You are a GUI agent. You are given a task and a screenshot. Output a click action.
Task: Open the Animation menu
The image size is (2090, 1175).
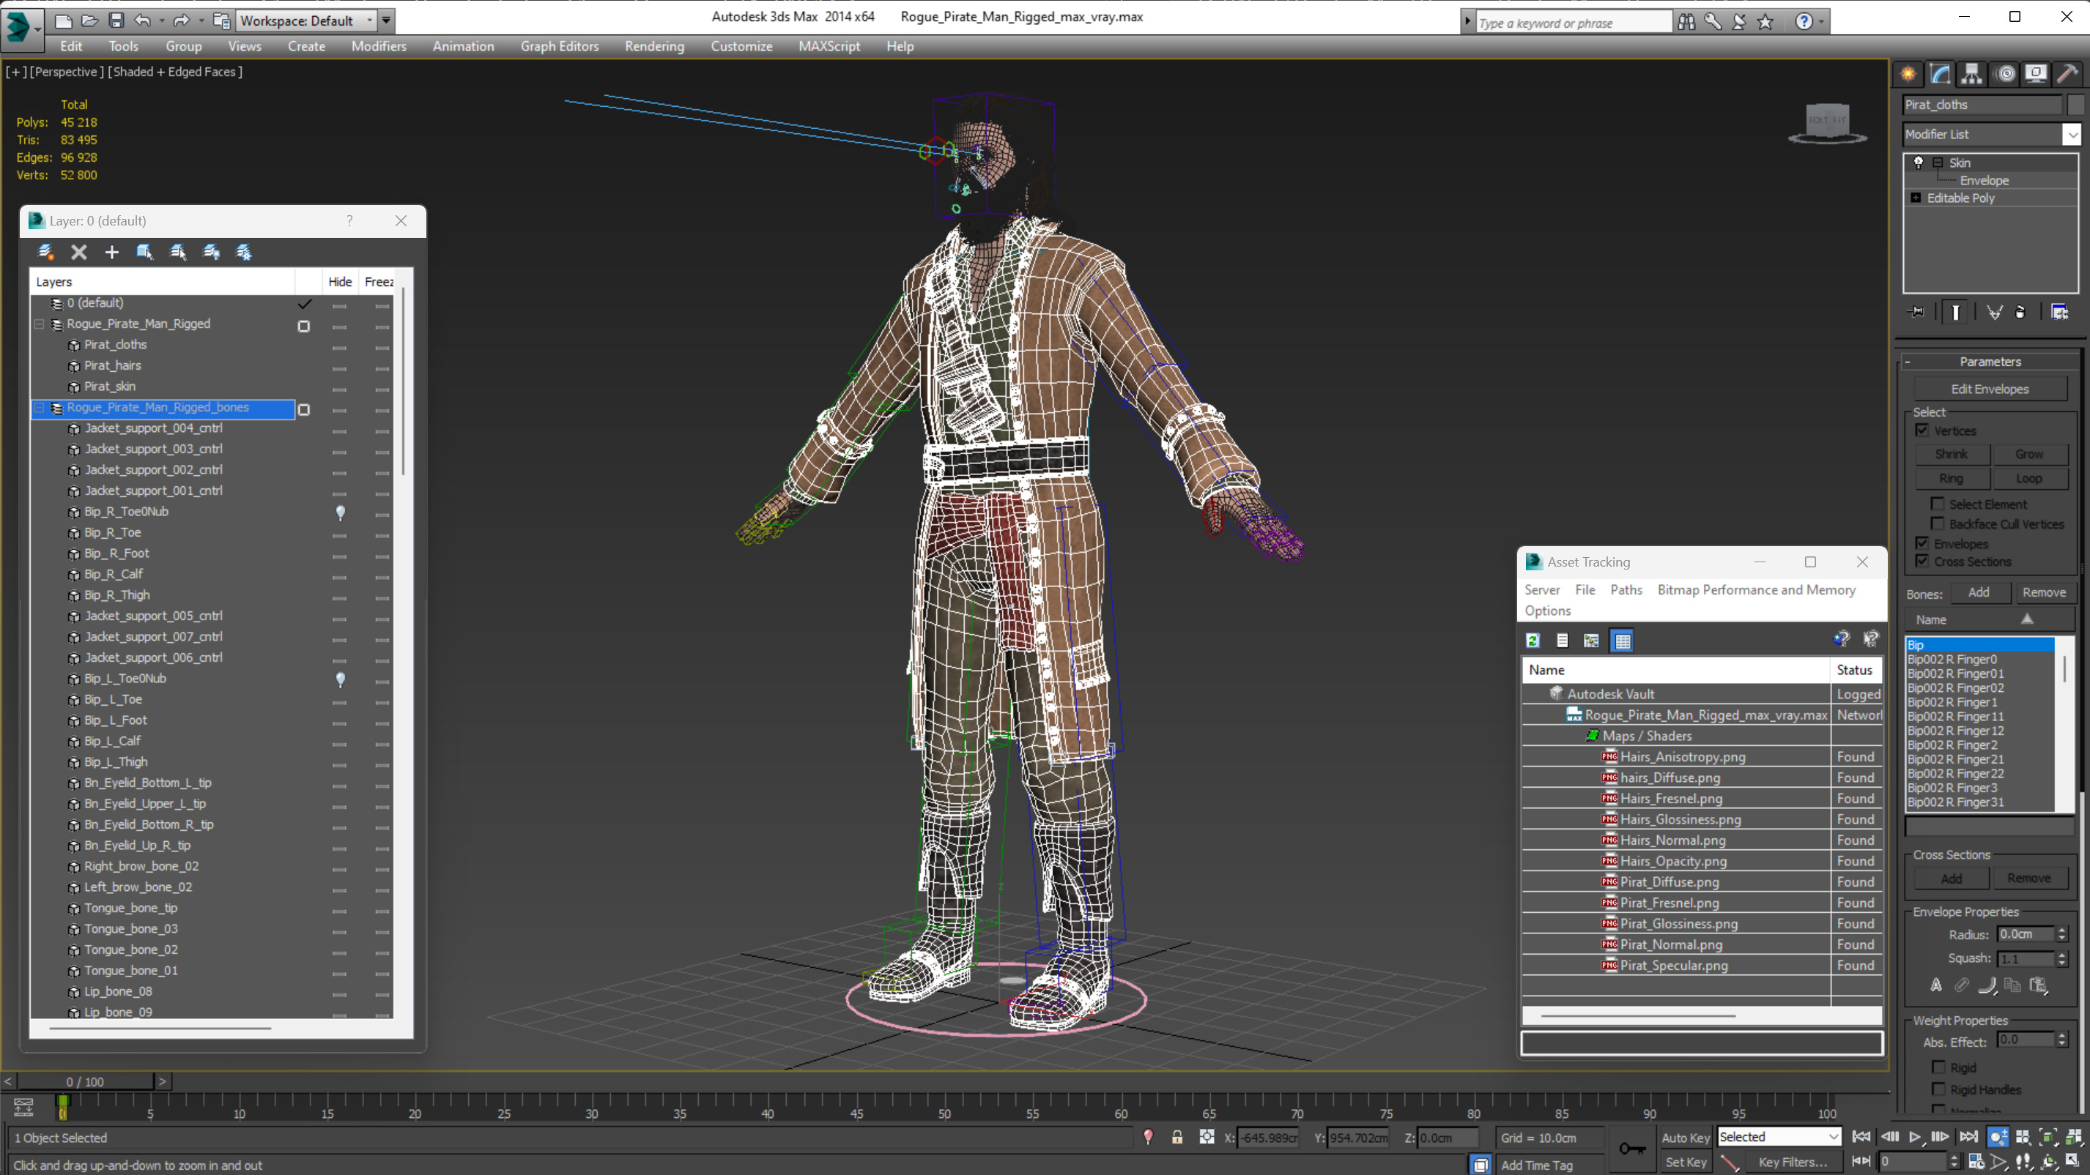[x=463, y=46]
